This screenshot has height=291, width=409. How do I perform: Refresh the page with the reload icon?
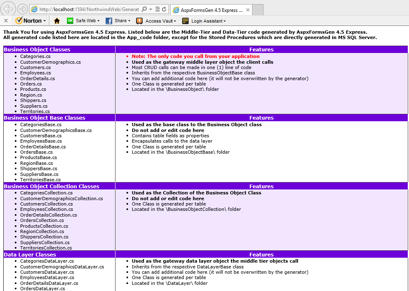pyautogui.click(x=164, y=9)
